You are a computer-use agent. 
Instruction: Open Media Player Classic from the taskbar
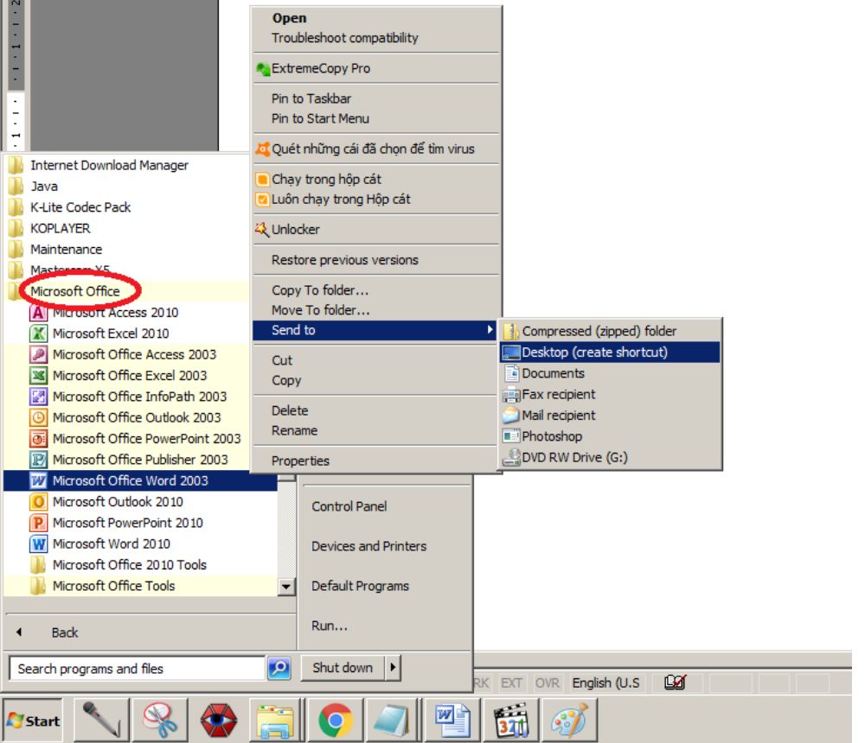tap(511, 720)
